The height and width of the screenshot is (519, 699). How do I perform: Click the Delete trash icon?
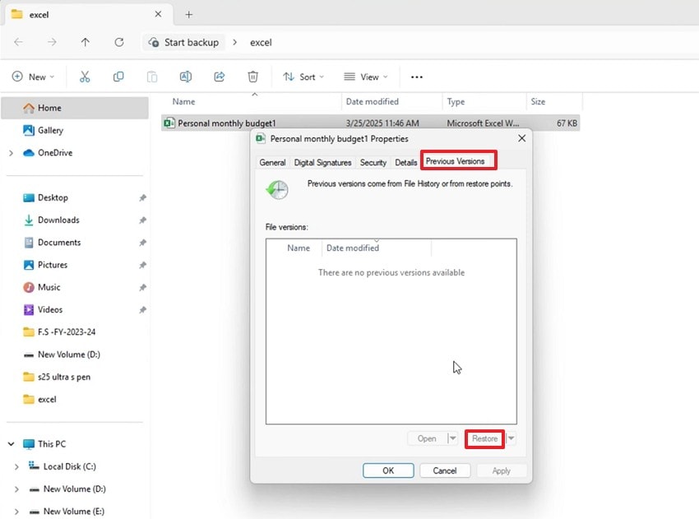tap(252, 76)
